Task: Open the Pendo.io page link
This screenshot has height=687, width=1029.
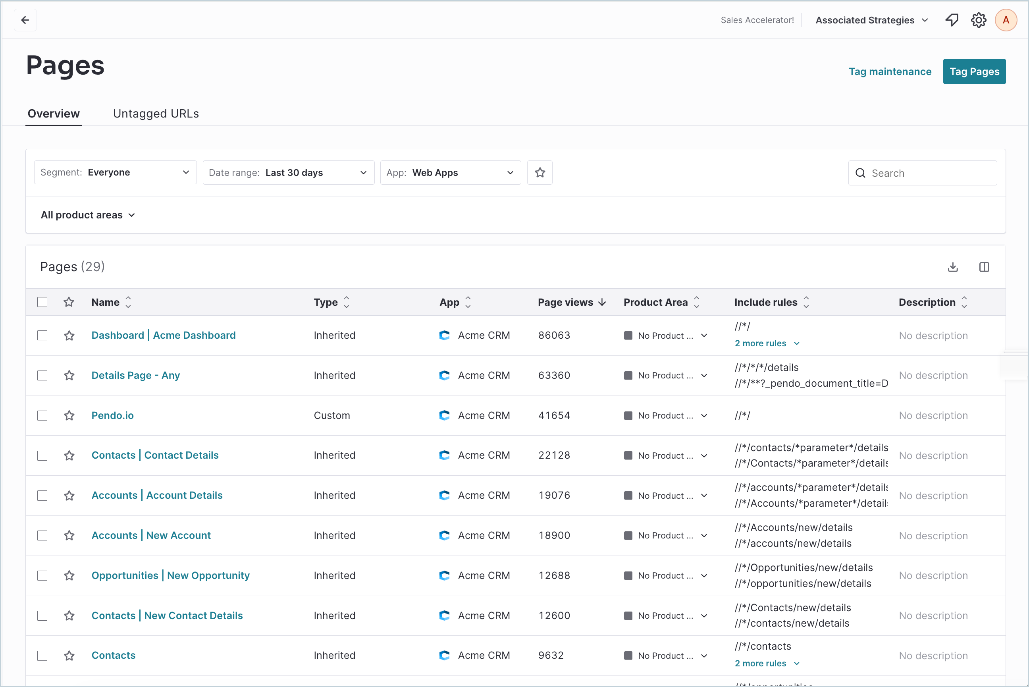Action: click(x=112, y=415)
